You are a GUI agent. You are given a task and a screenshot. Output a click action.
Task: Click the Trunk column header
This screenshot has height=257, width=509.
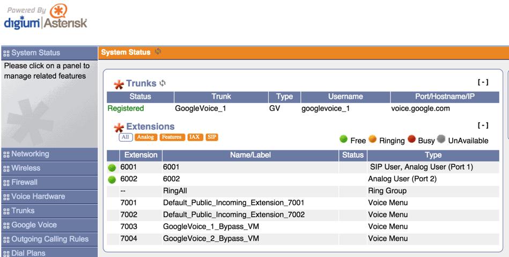(221, 97)
